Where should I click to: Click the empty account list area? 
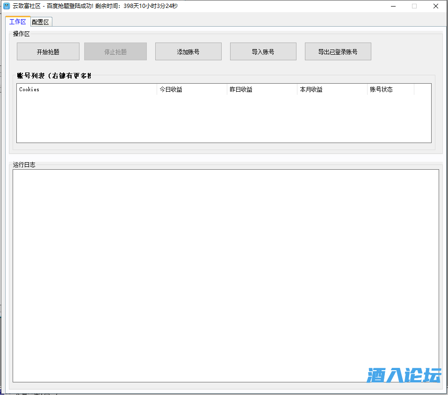click(x=224, y=119)
